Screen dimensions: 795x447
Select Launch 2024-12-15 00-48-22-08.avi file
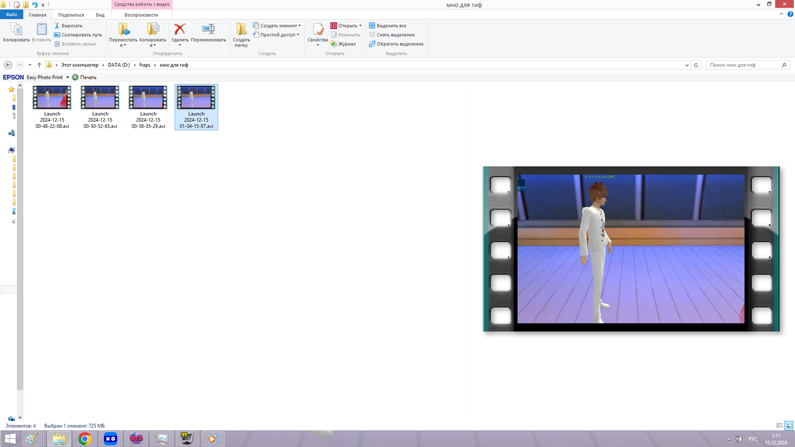click(52, 107)
